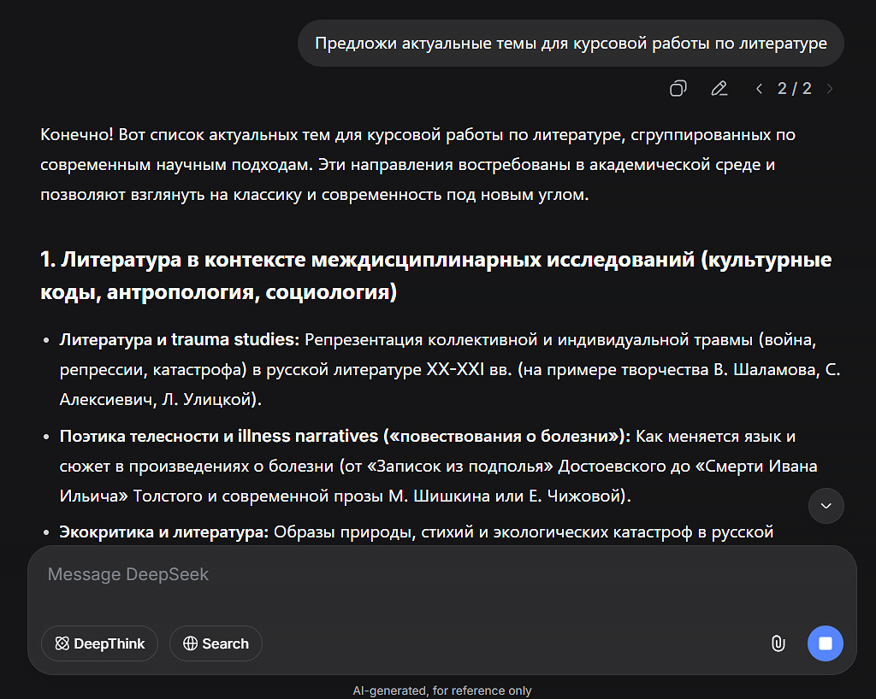Click the AI-generated disclaimer text

coord(443,690)
